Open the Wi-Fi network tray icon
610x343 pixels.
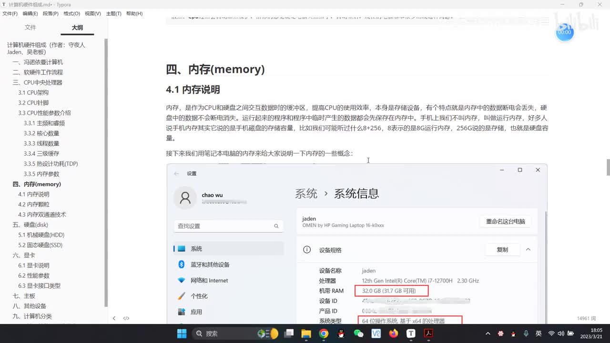[x=551, y=333]
